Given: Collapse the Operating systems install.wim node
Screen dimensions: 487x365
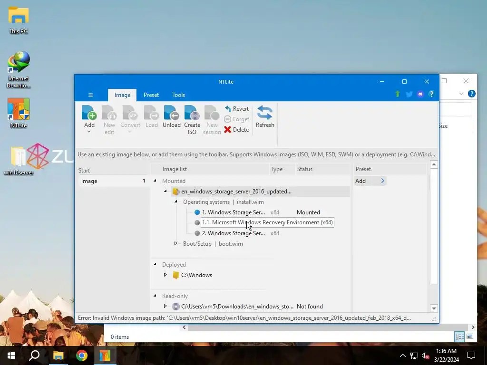Looking at the screenshot, I should click(x=176, y=202).
